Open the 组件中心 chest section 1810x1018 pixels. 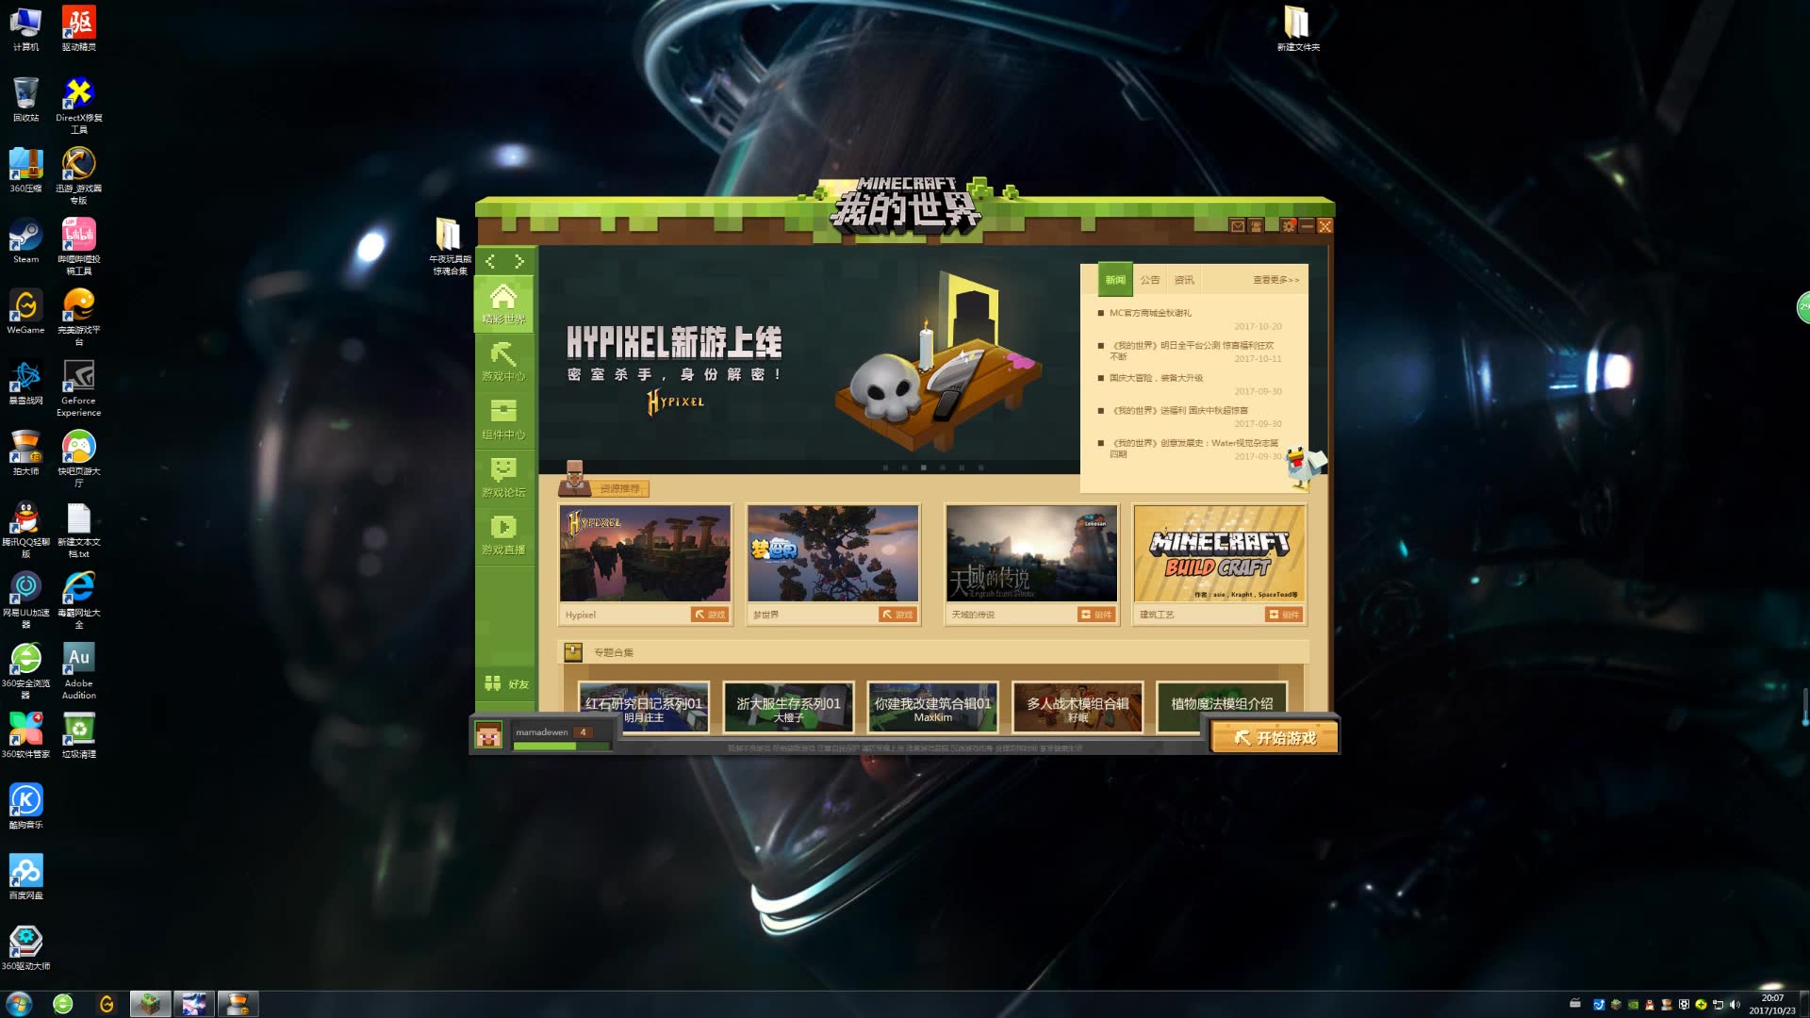[503, 419]
